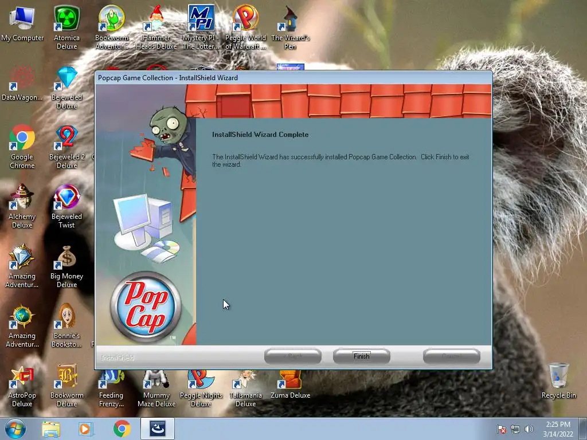Screen dimensions: 587x440
Task: Open Bookworm Adventures desktop shortcut
Action: [x=112, y=27]
